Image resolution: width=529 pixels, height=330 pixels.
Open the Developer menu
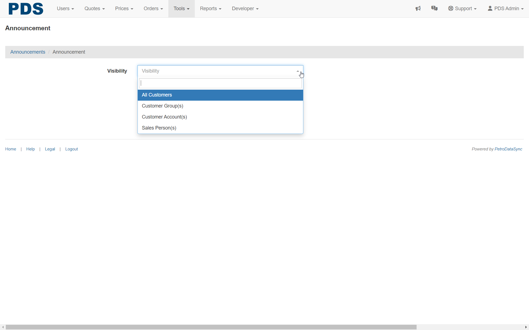[245, 9]
